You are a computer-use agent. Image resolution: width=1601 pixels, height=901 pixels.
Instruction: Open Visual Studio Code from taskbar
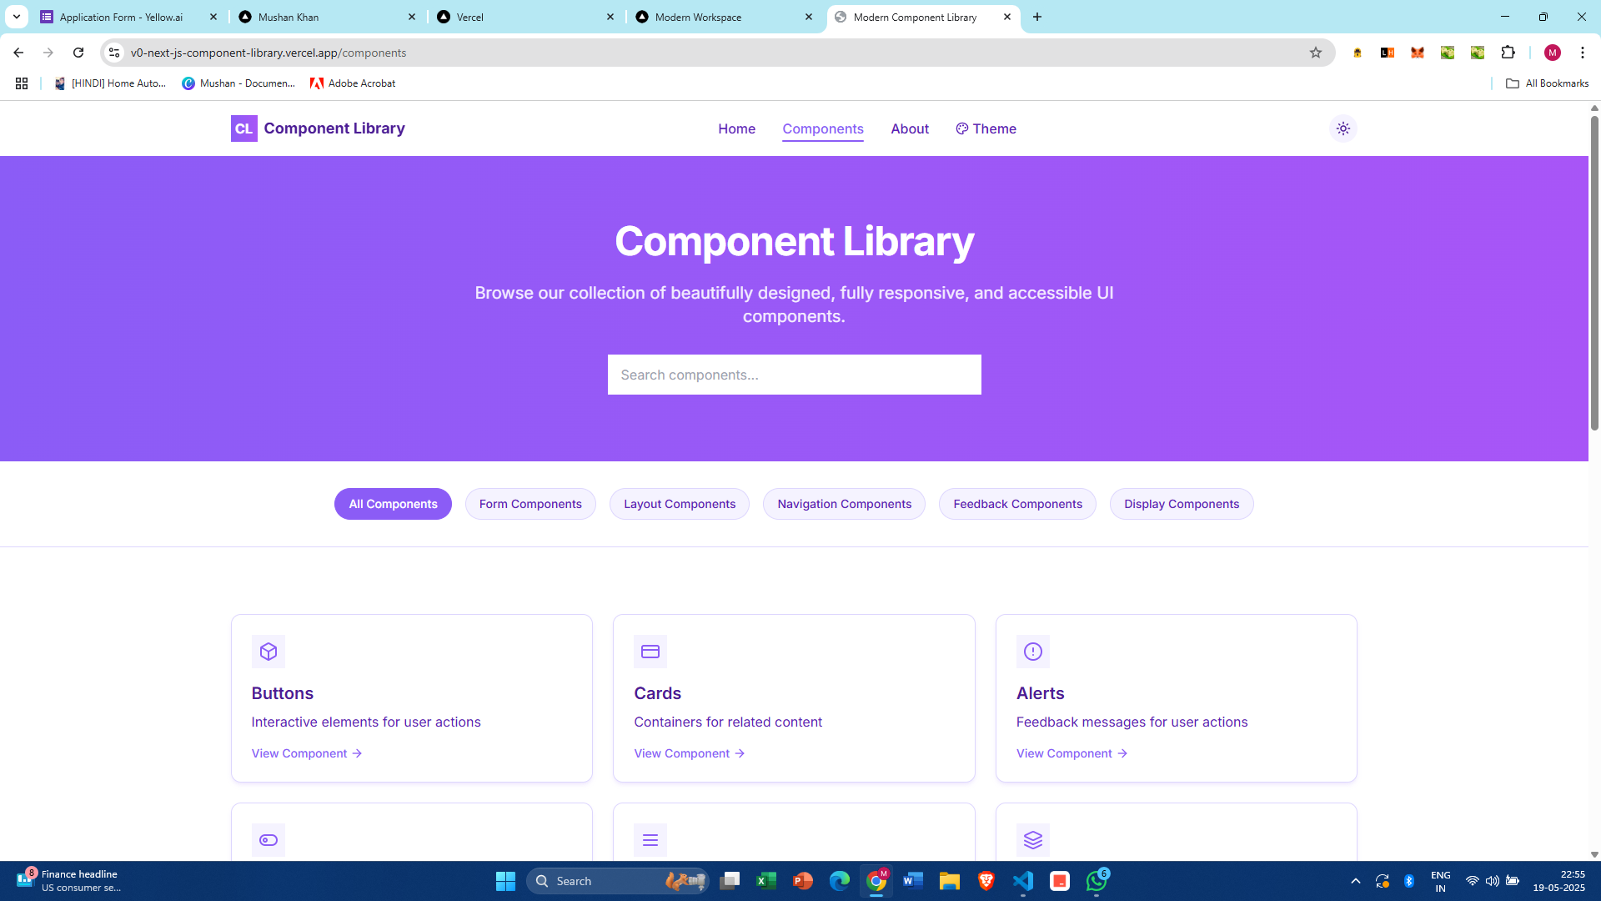[1023, 881]
